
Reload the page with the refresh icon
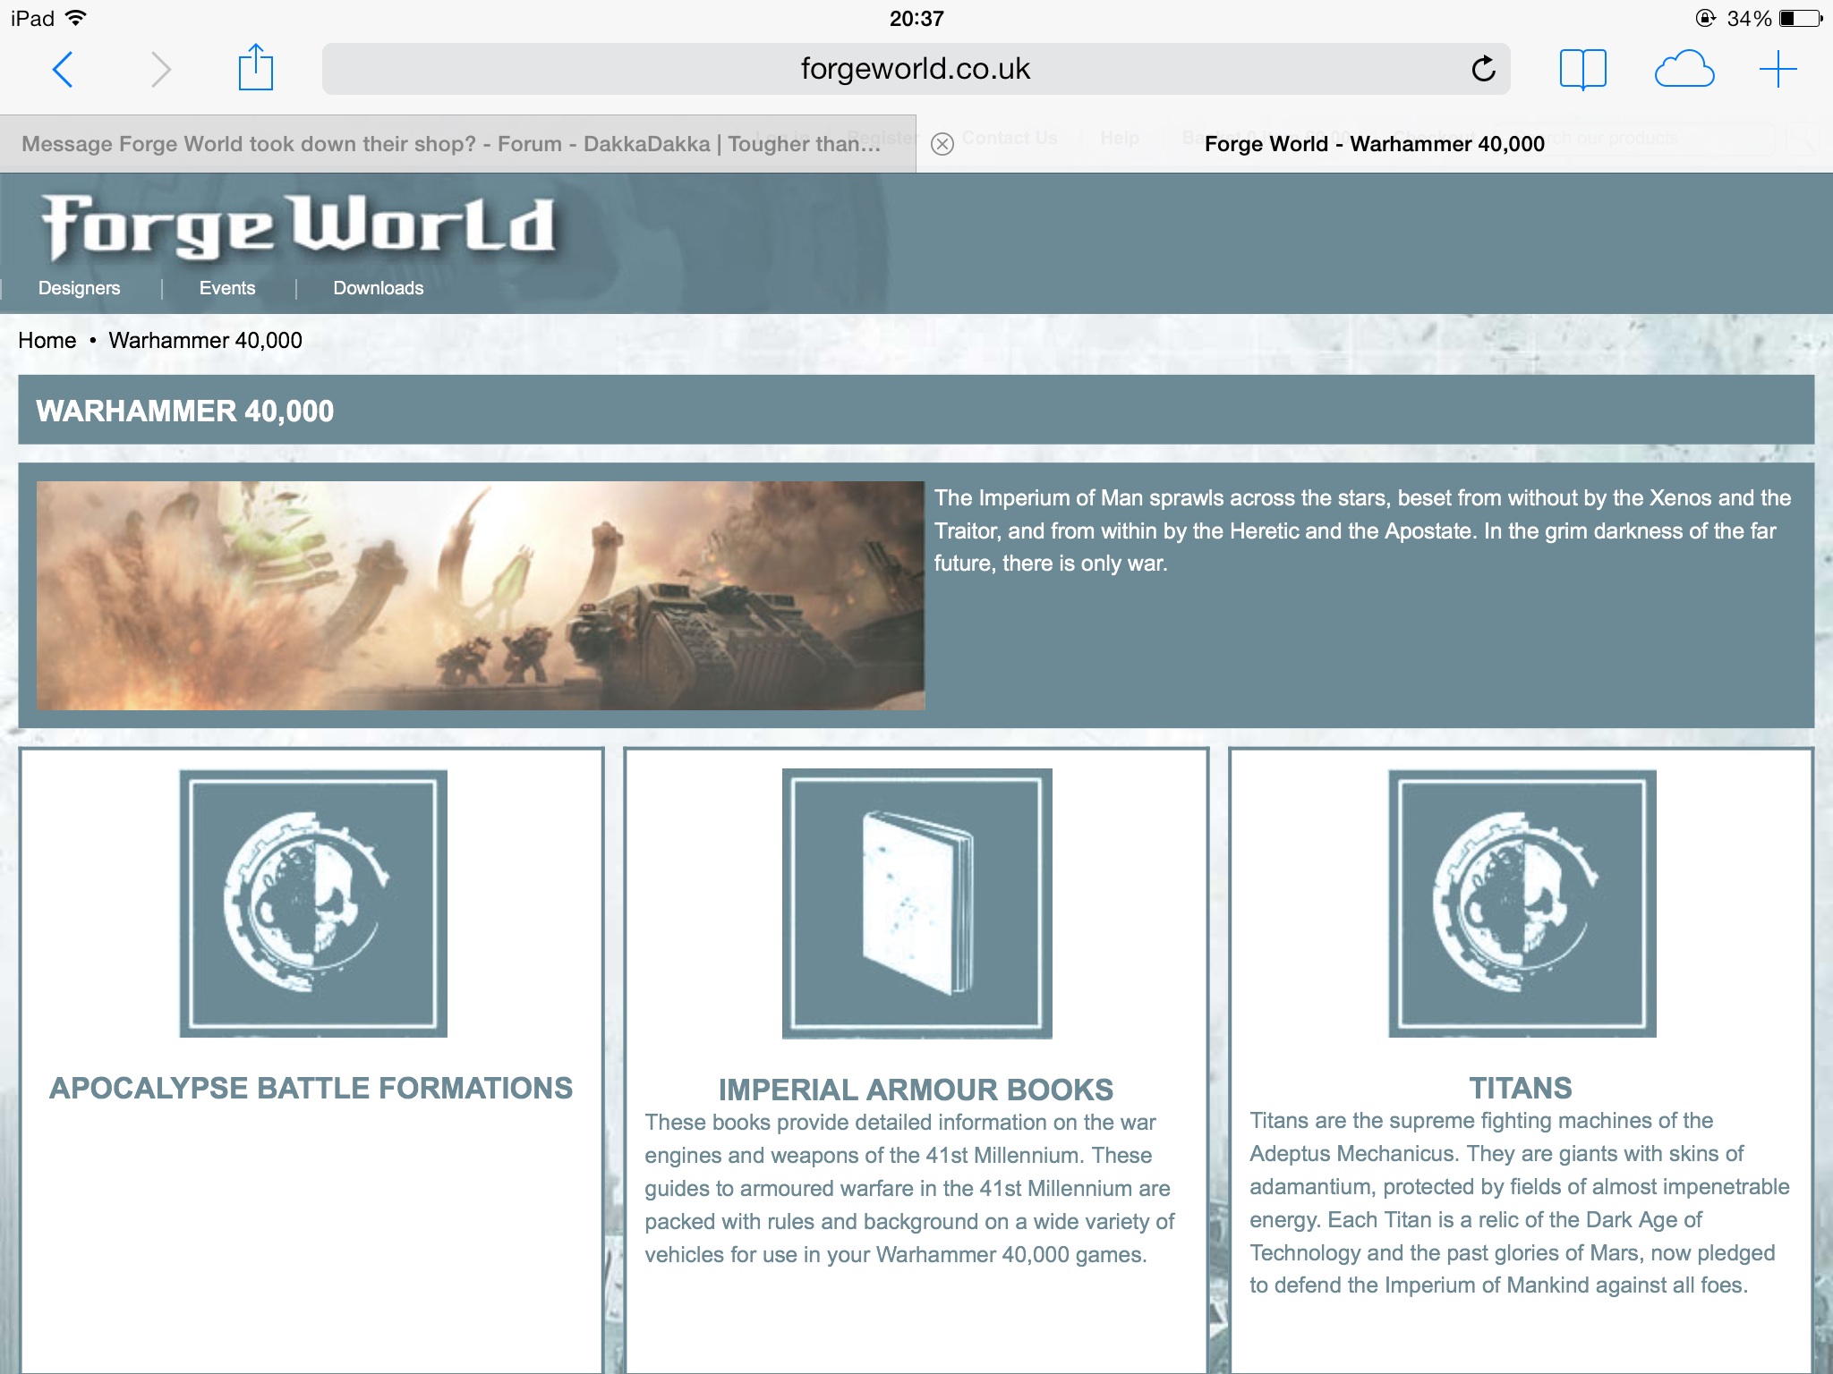[1483, 68]
